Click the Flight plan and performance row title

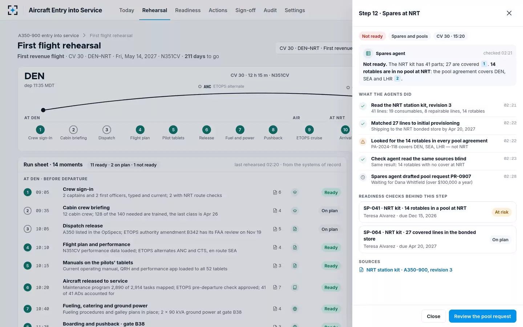click(97, 245)
